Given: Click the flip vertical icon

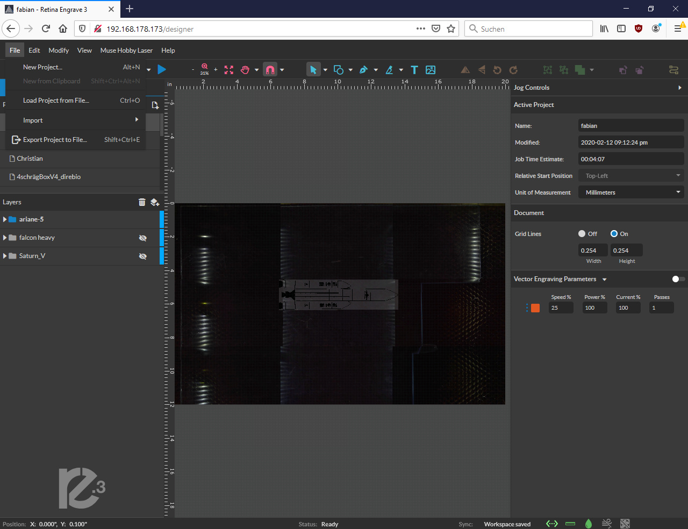Looking at the screenshot, I should coord(482,70).
